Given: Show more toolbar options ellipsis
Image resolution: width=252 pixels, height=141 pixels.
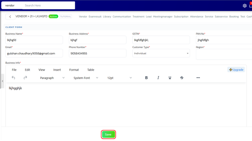Looking at the screenshot, I should coord(198,78).
